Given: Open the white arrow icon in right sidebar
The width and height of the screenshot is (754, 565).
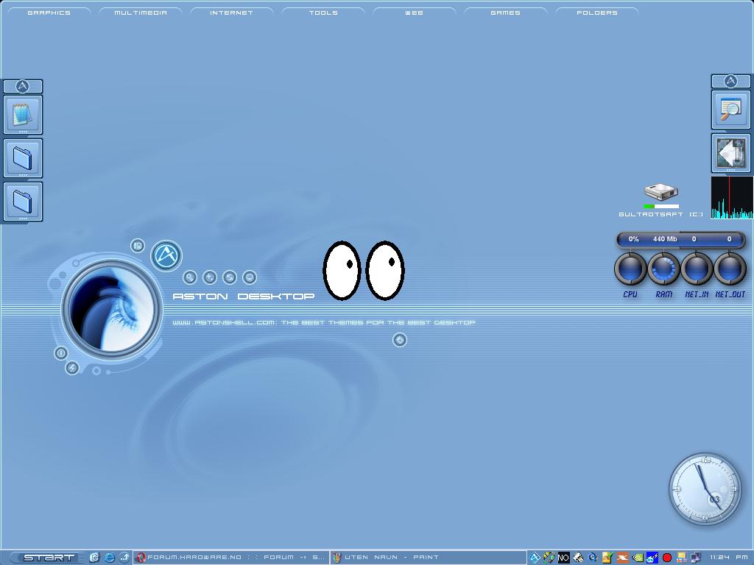Looking at the screenshot, I should 730,153.
